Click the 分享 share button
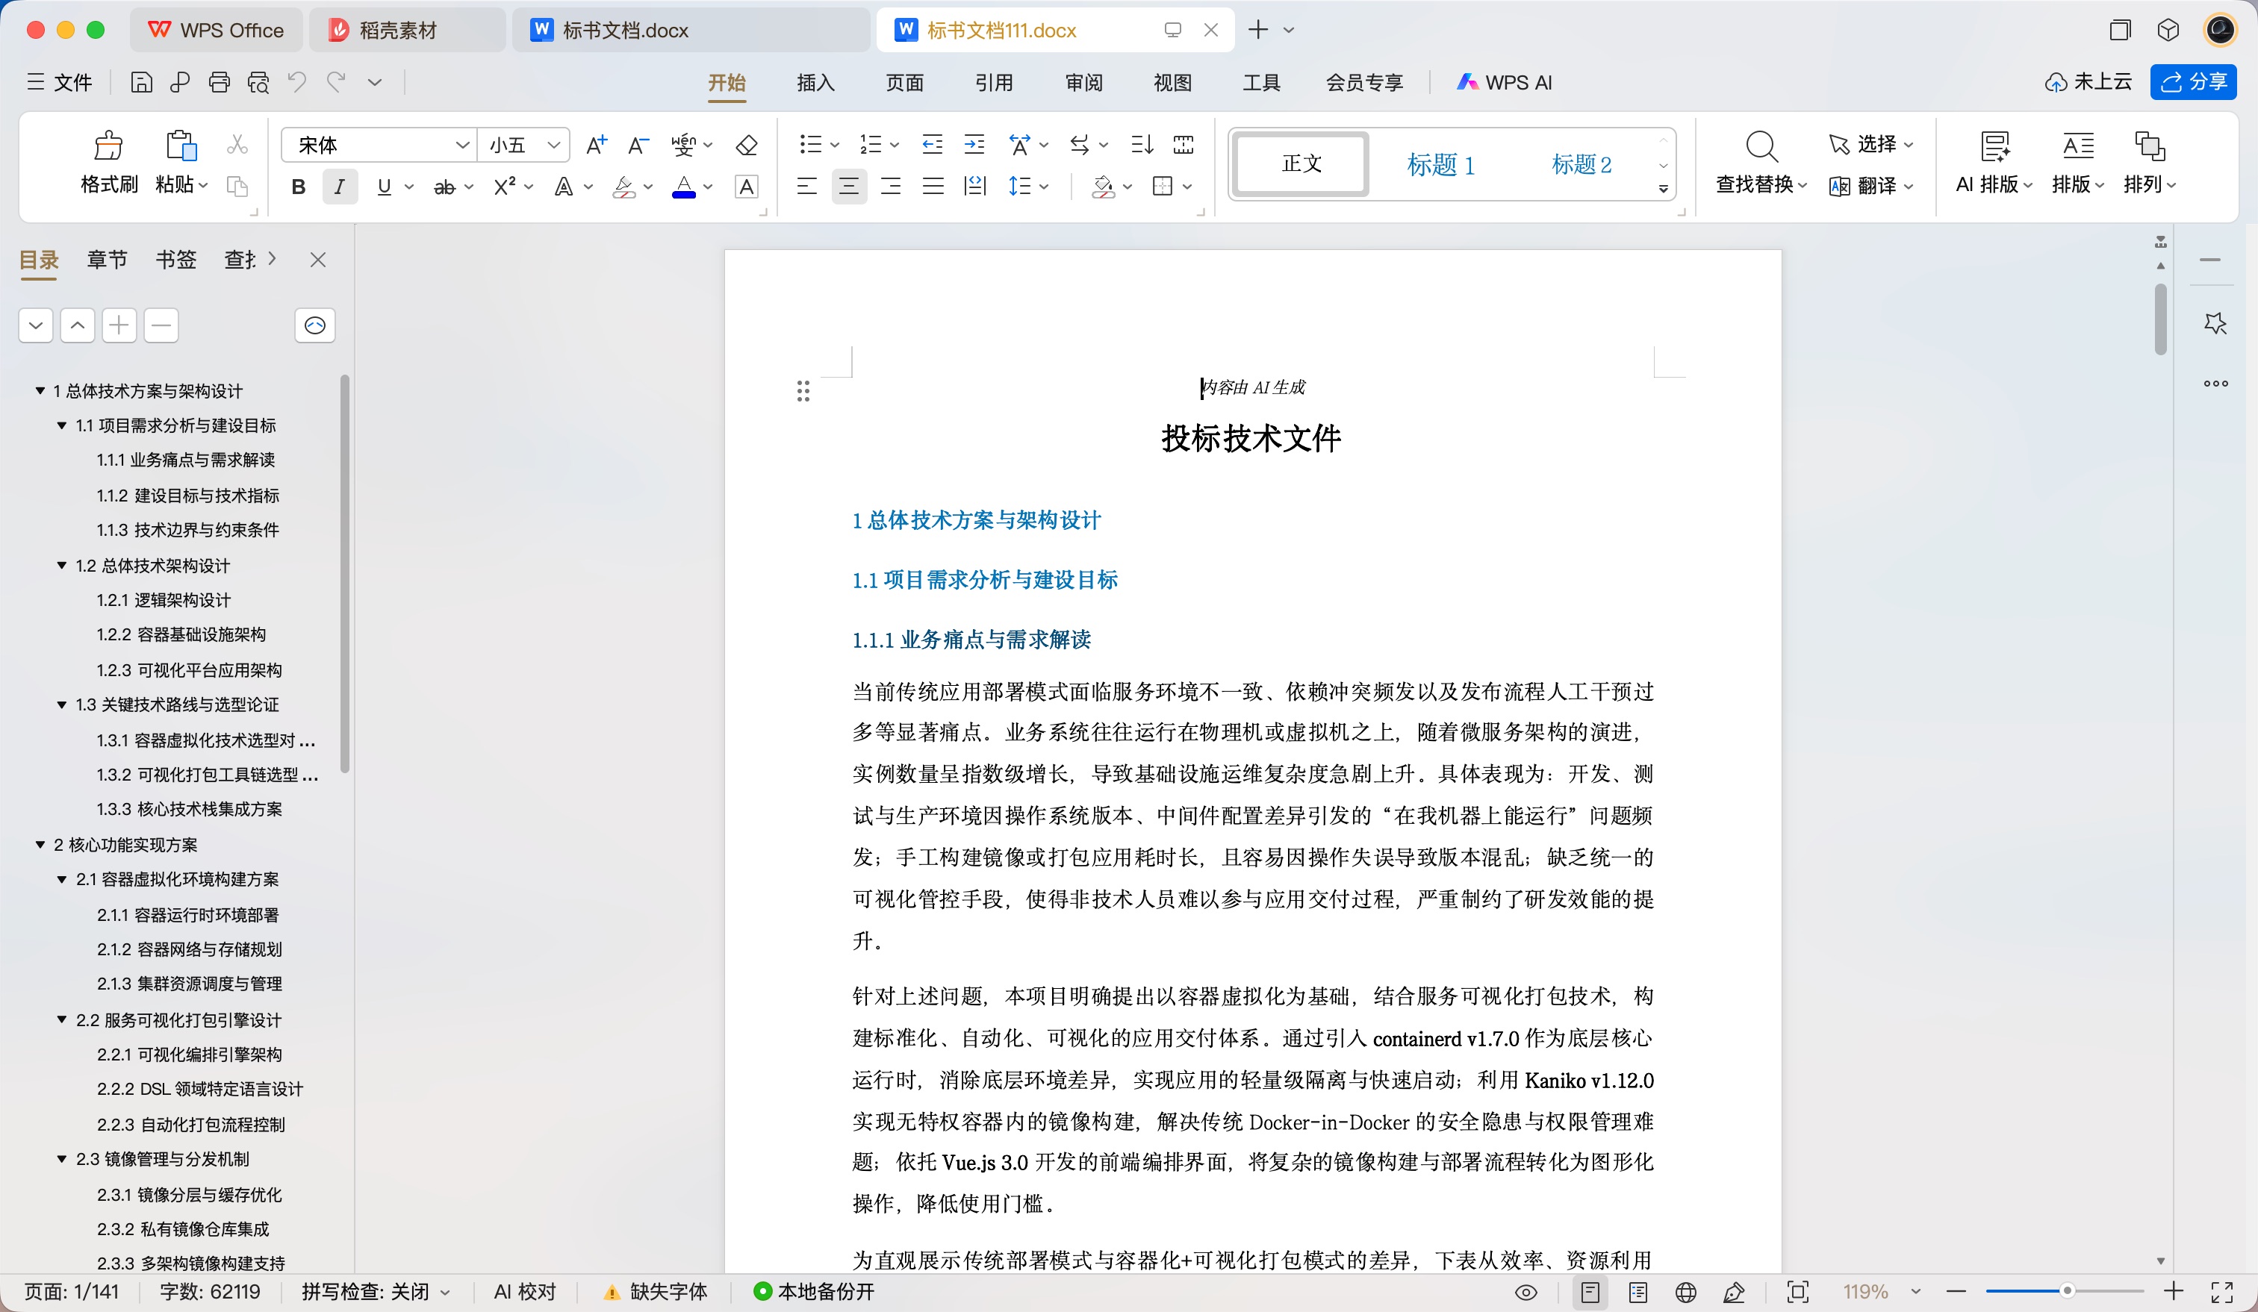 pyautogui.click(x=2194, y=82)
